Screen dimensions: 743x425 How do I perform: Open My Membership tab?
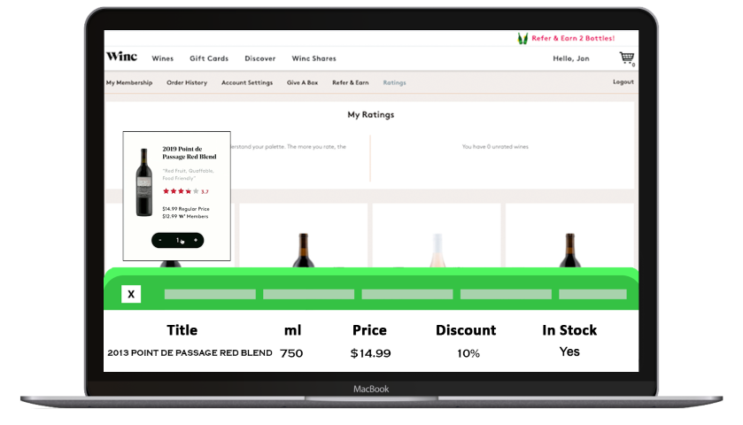tap(129, 82)
